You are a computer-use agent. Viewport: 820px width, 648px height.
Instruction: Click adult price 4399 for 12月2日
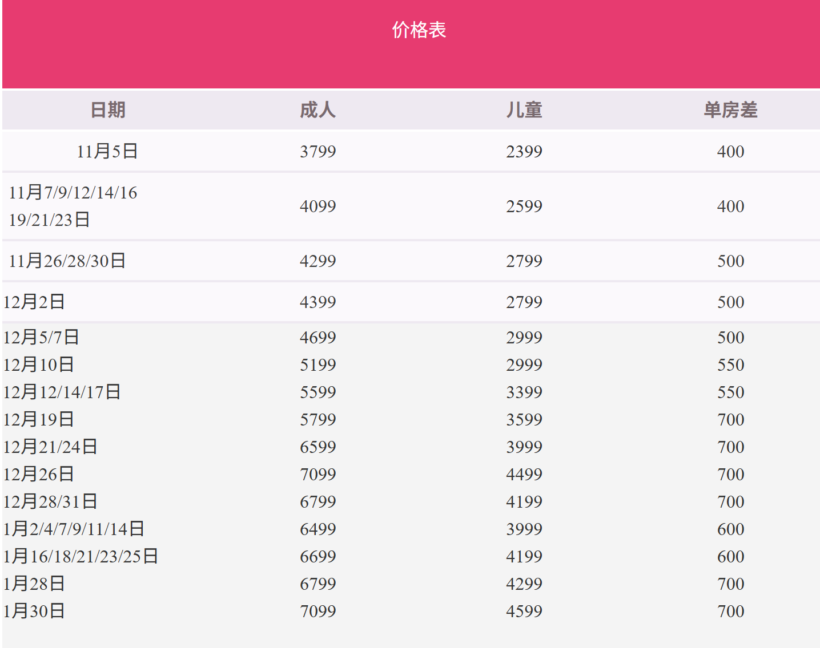(317, 302)
